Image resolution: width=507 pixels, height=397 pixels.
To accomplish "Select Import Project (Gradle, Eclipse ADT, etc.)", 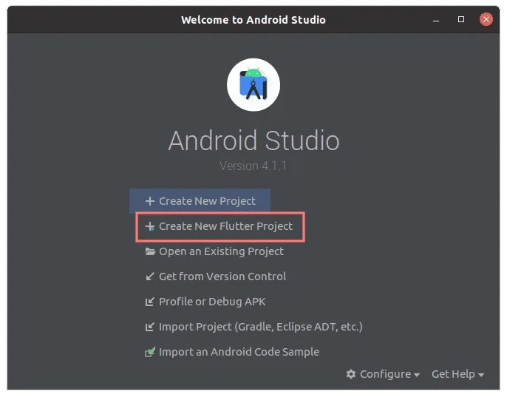I will click(x=253, y=327).
